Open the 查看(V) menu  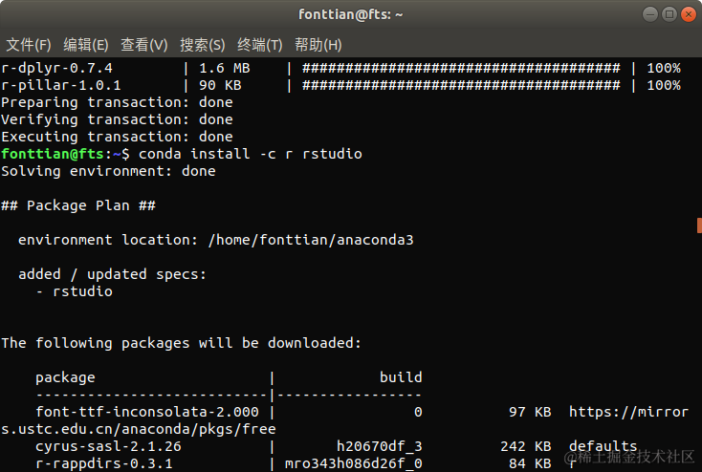pos(143,45)
